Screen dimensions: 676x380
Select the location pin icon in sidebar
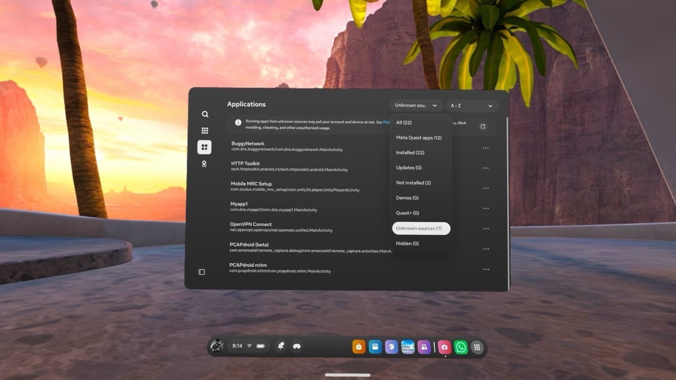coord(204,164)
